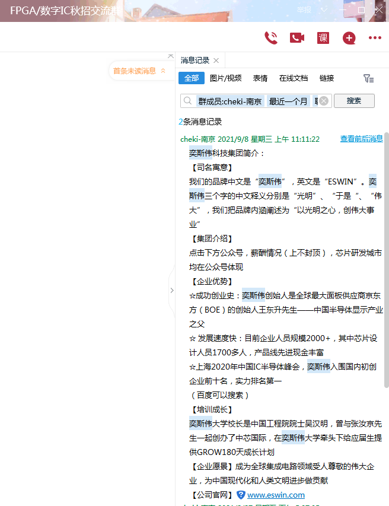The height and width of the screenshot is (506, 389).
Task: Open 查看前后消息 context link
Action: coord(361,139)
